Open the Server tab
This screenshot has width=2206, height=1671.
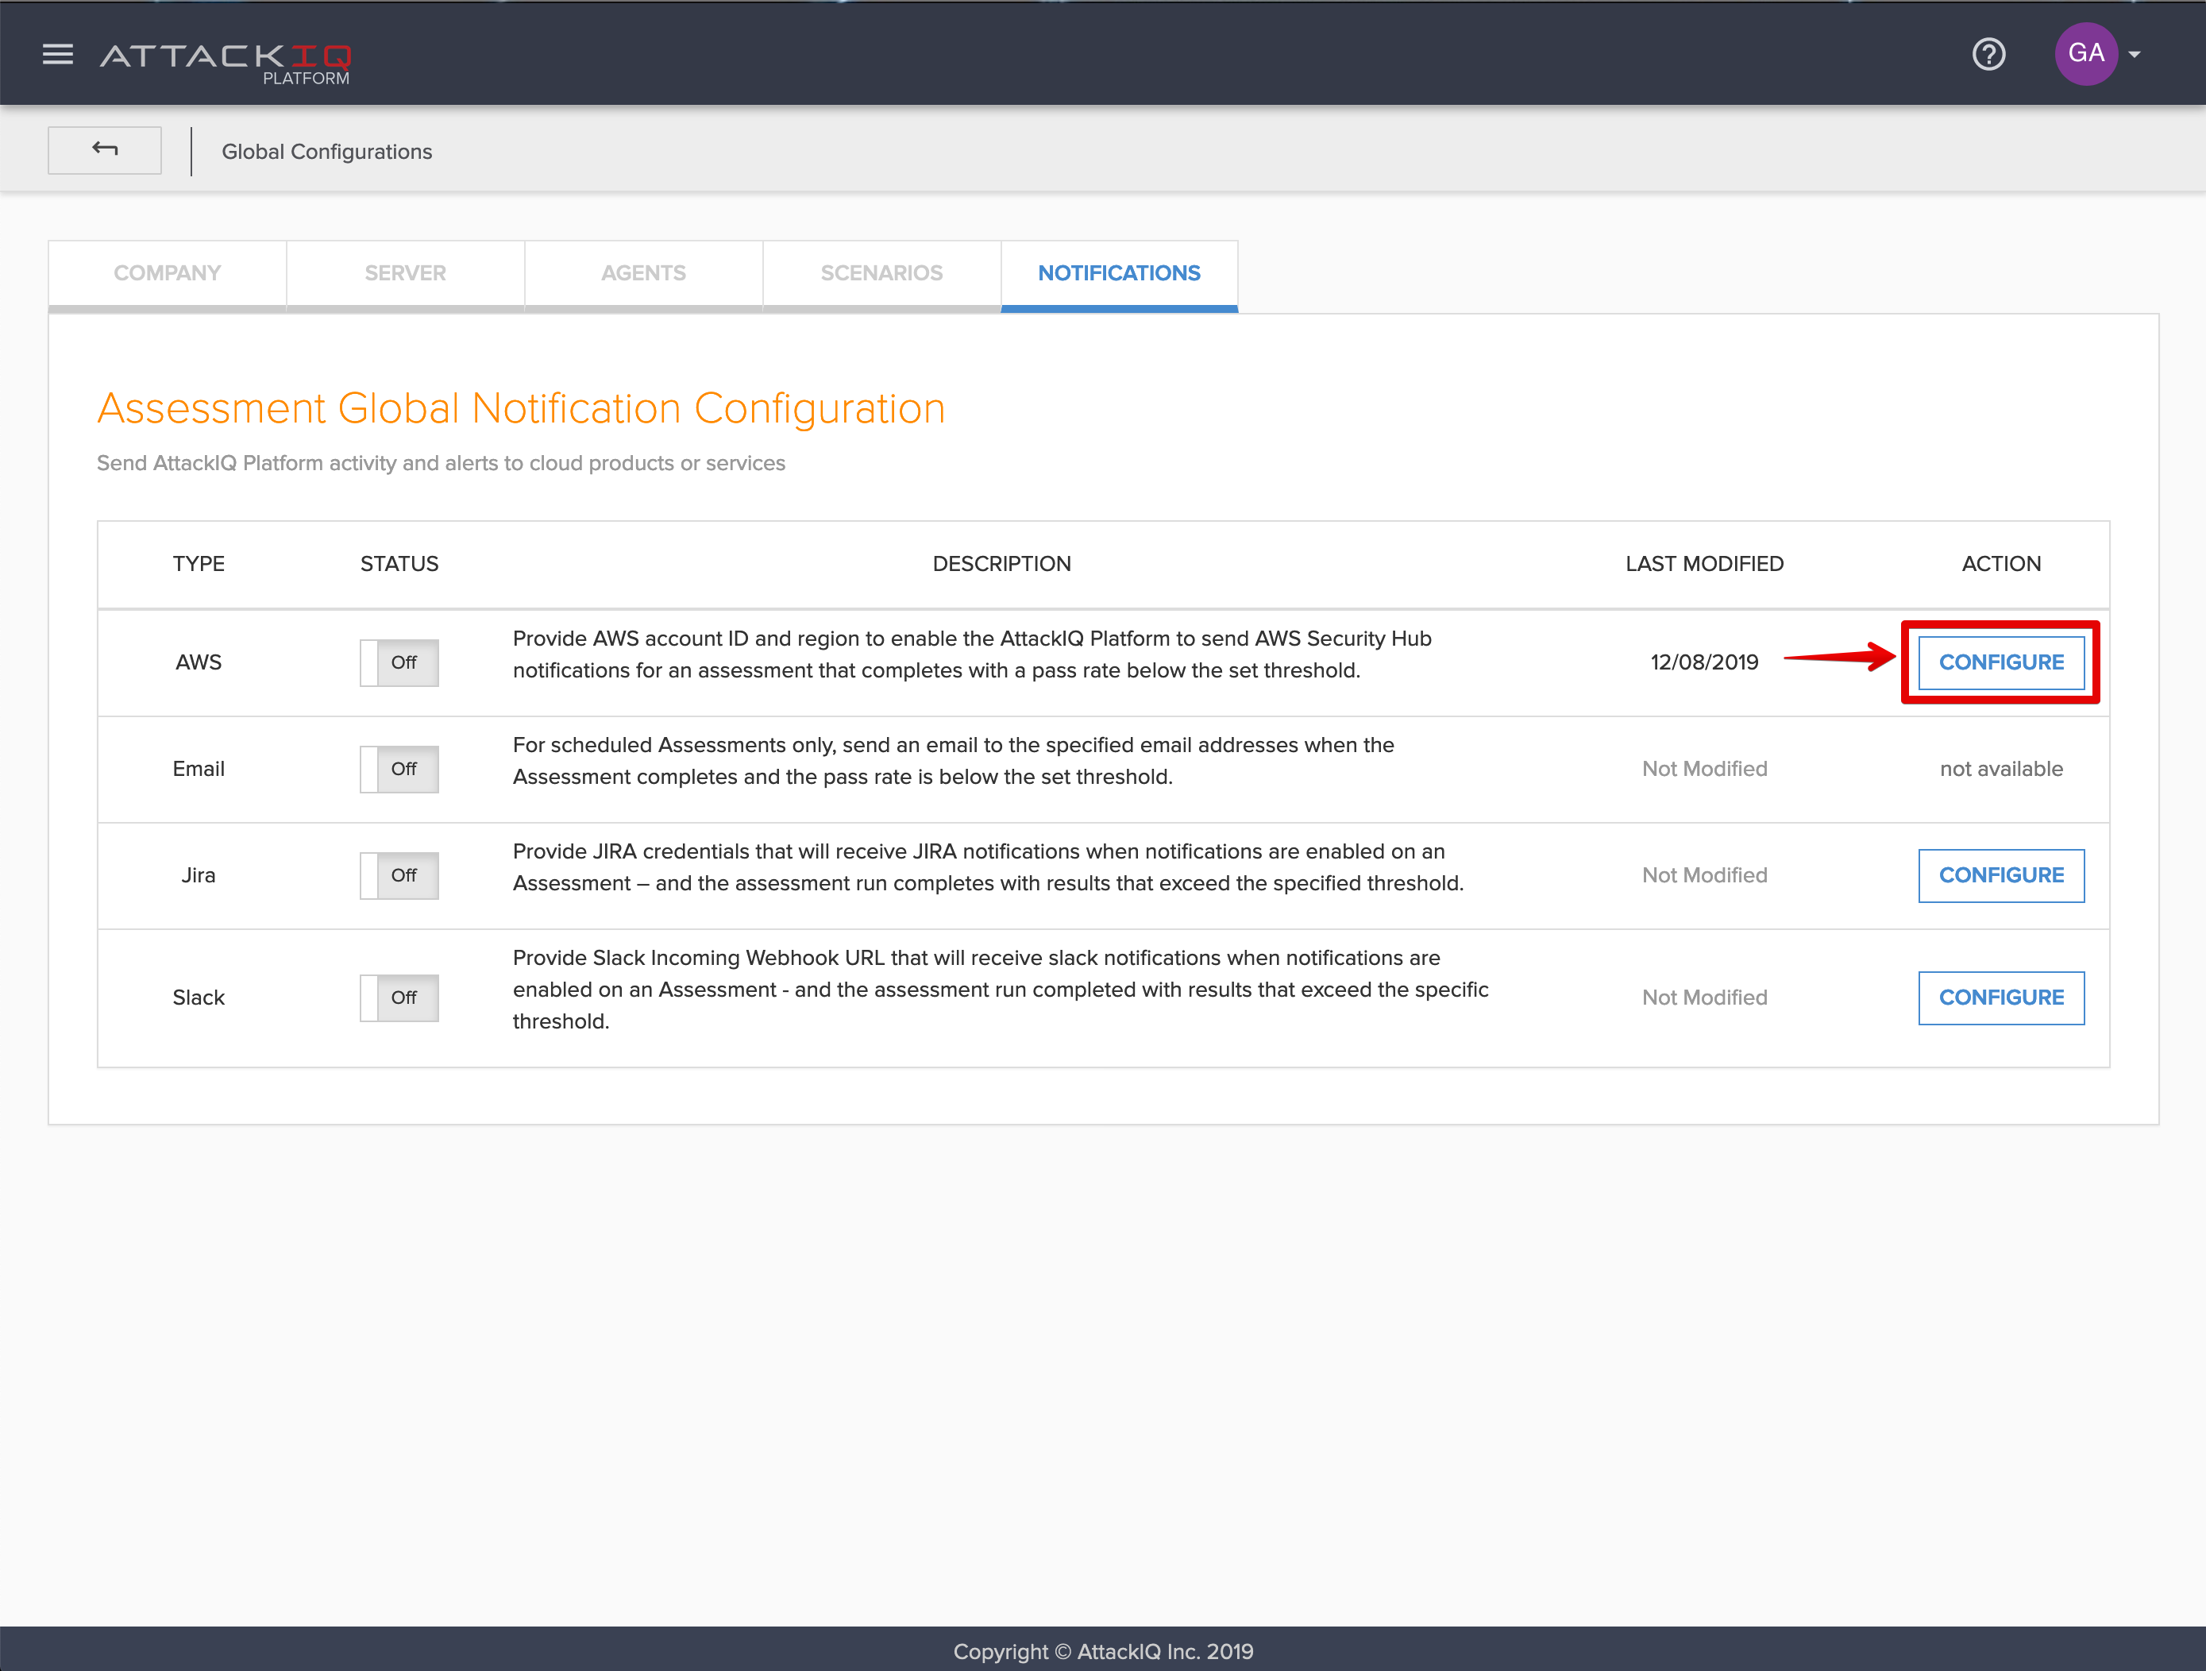405,273
